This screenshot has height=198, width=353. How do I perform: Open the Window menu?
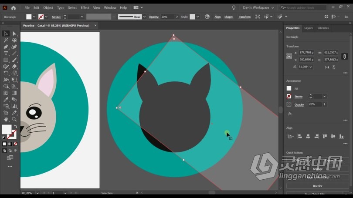pos(110,8)
